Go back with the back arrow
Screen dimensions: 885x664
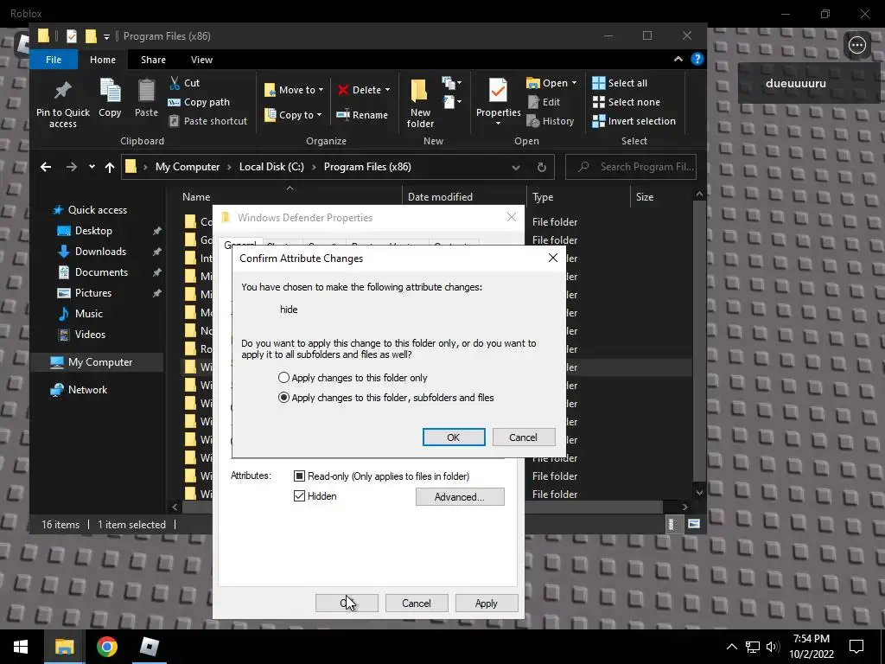click(46, 167)
